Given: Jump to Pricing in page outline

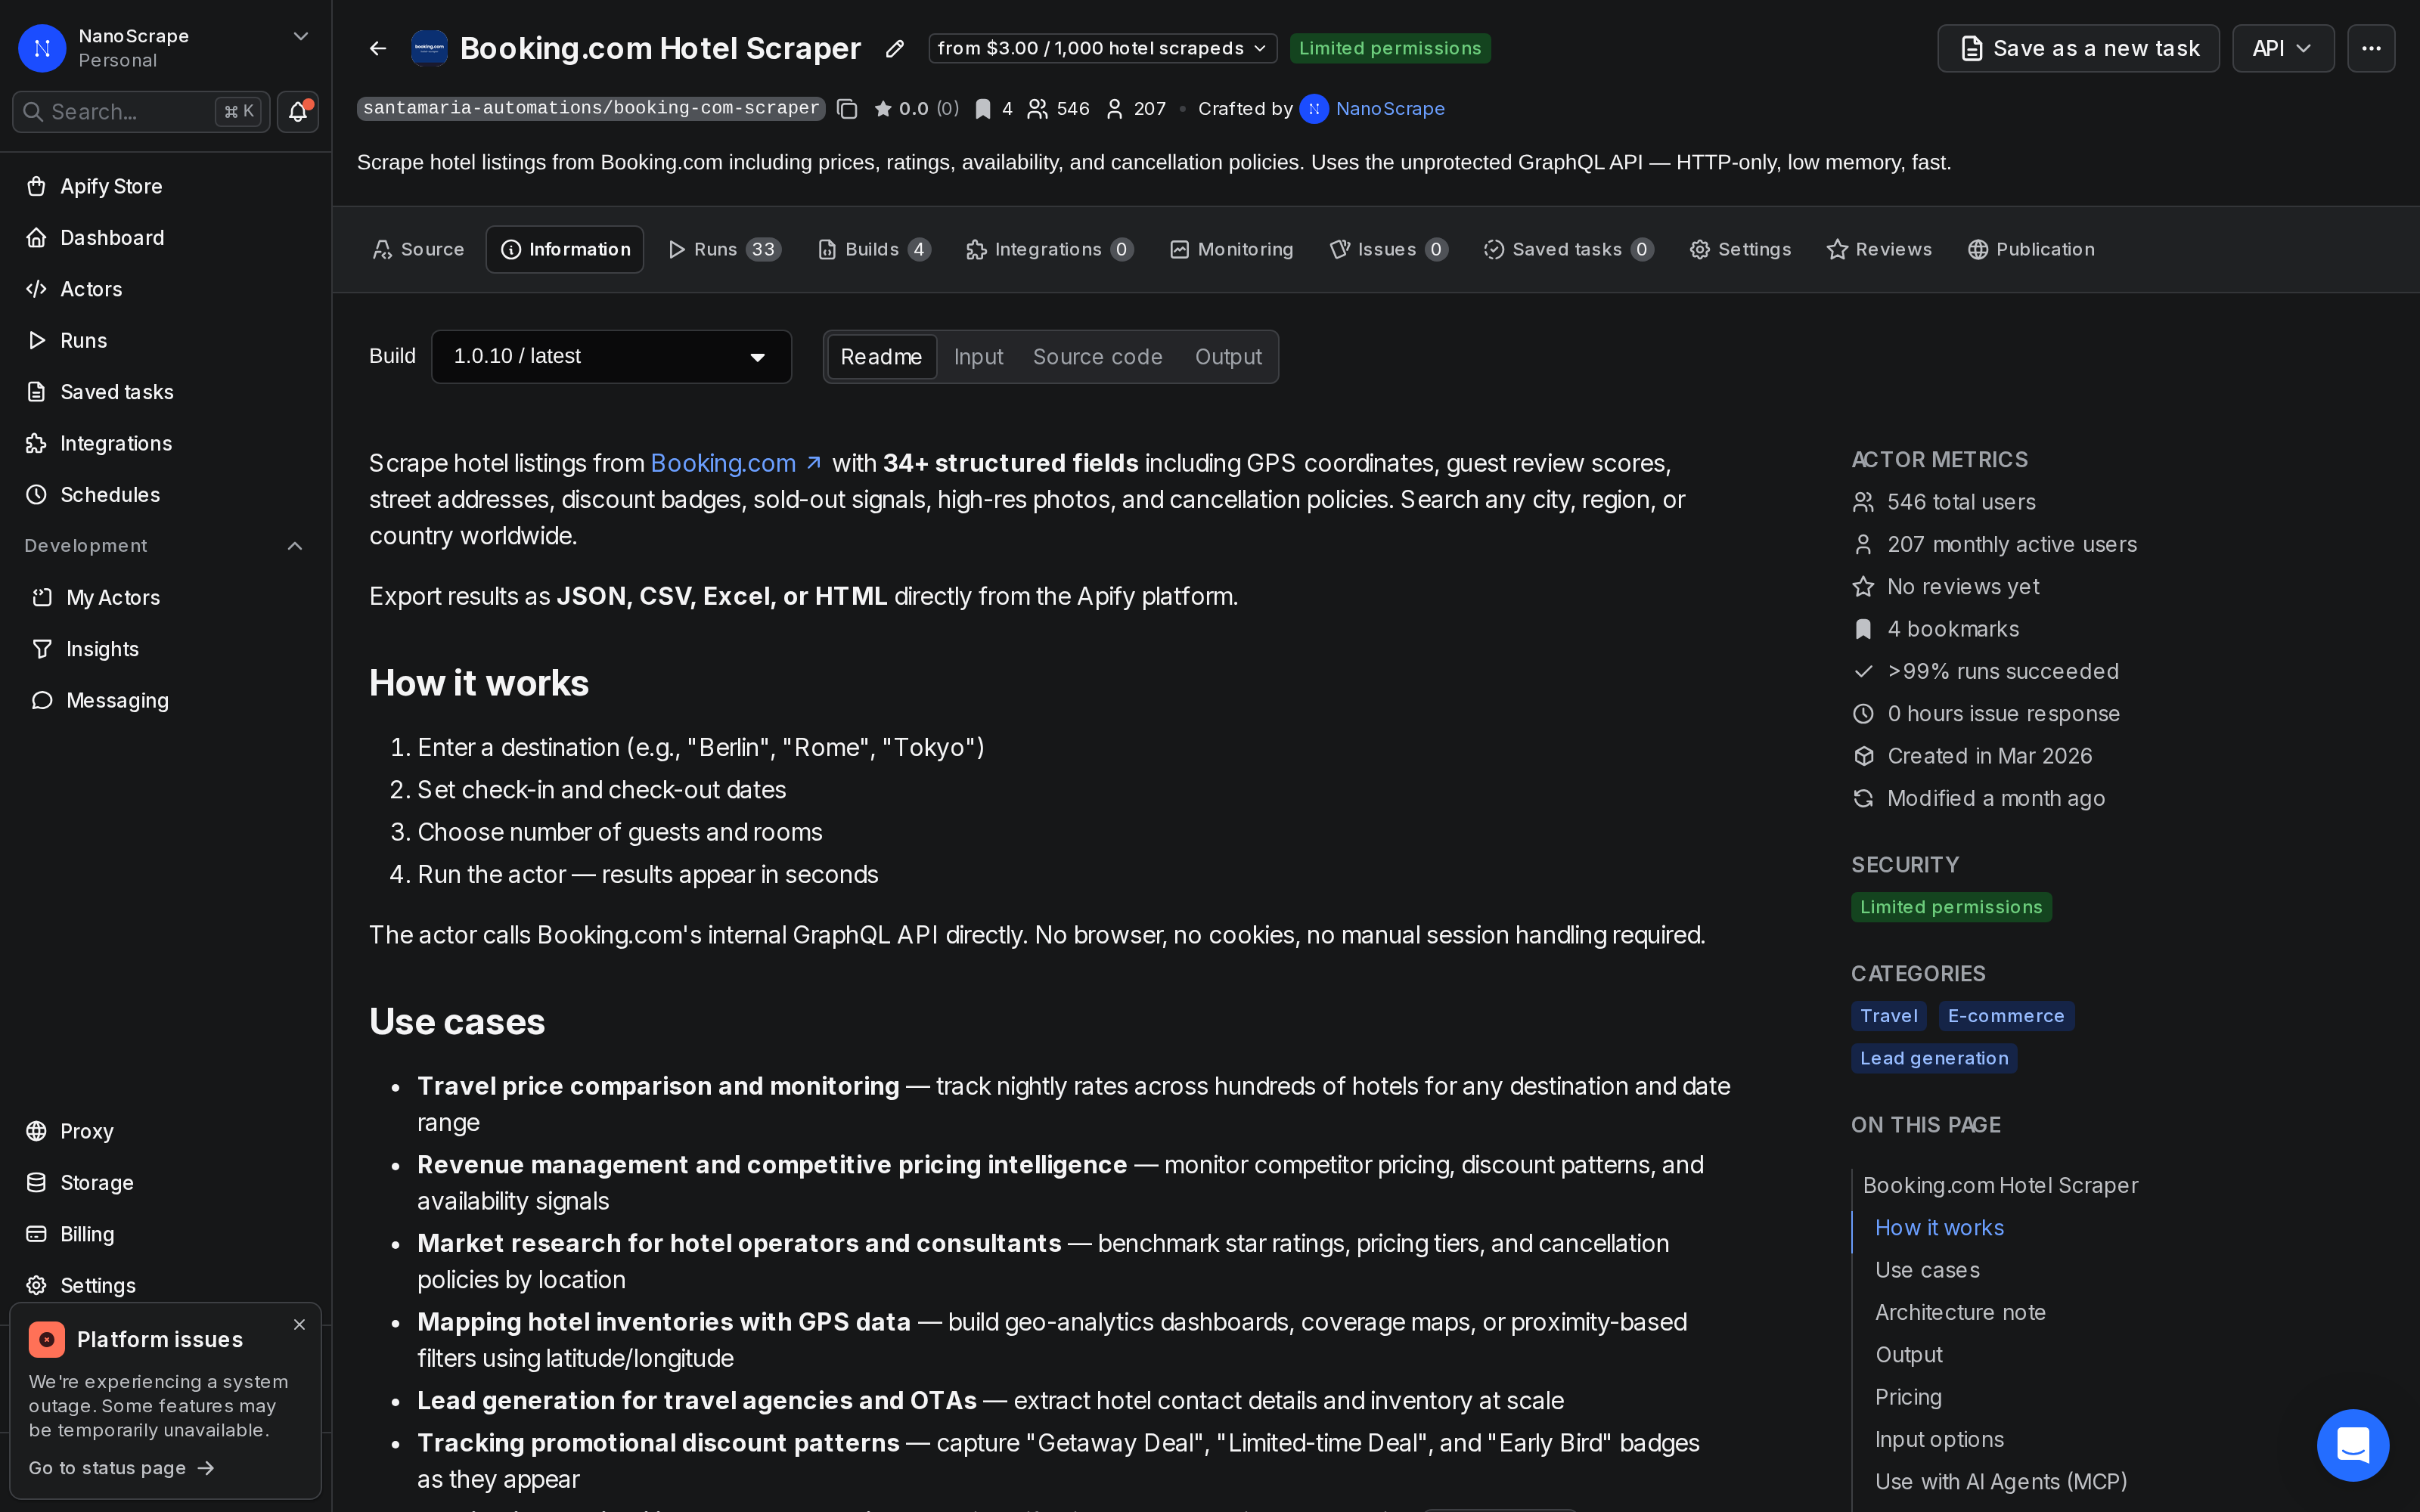Looking at the screenshot, I should [x=1908, y=1397].
